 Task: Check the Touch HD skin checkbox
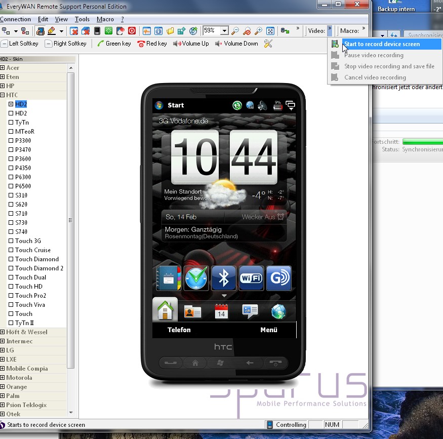pyautogui.click(x=11, y=287)
